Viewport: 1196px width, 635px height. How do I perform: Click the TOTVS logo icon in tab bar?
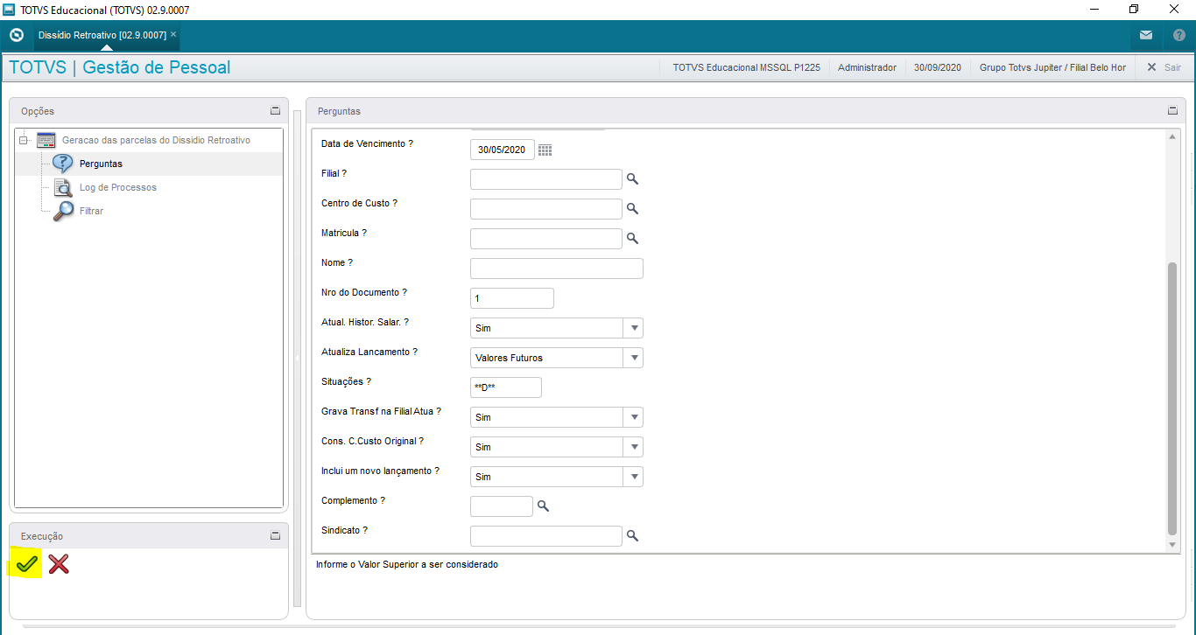coord(16,36)
